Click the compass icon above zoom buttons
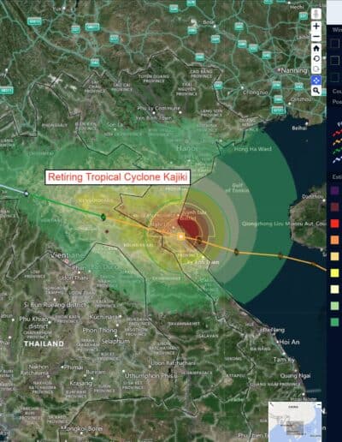 click(x=316, y=14)
